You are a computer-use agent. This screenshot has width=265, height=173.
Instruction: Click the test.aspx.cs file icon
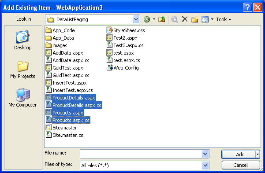pos(109,60)
